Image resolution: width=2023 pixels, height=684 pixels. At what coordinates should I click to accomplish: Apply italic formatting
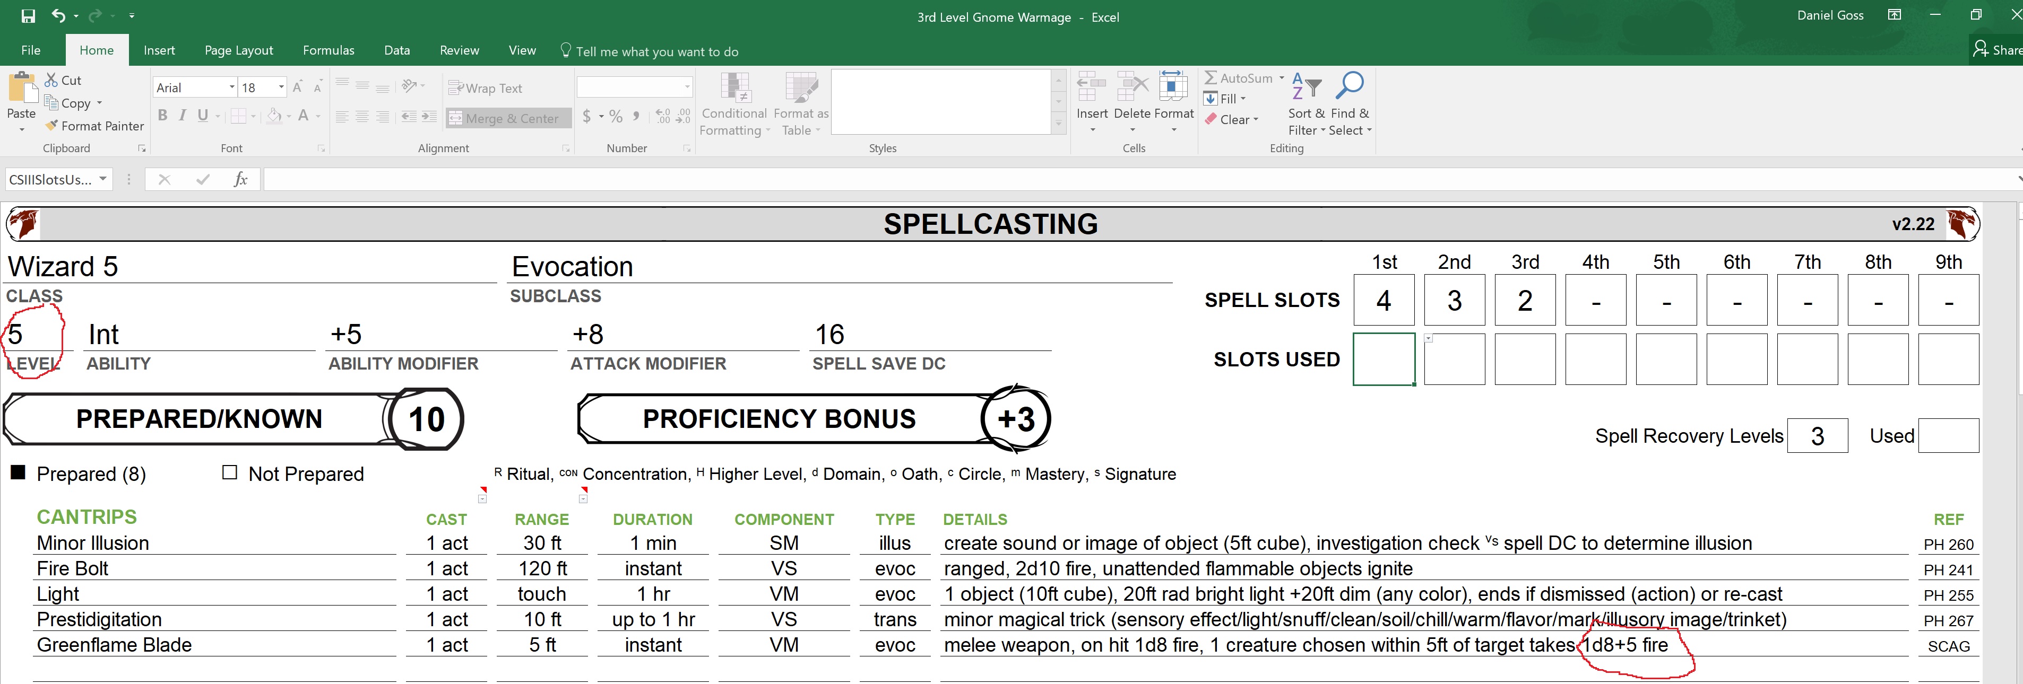click(x=182, y=115)
